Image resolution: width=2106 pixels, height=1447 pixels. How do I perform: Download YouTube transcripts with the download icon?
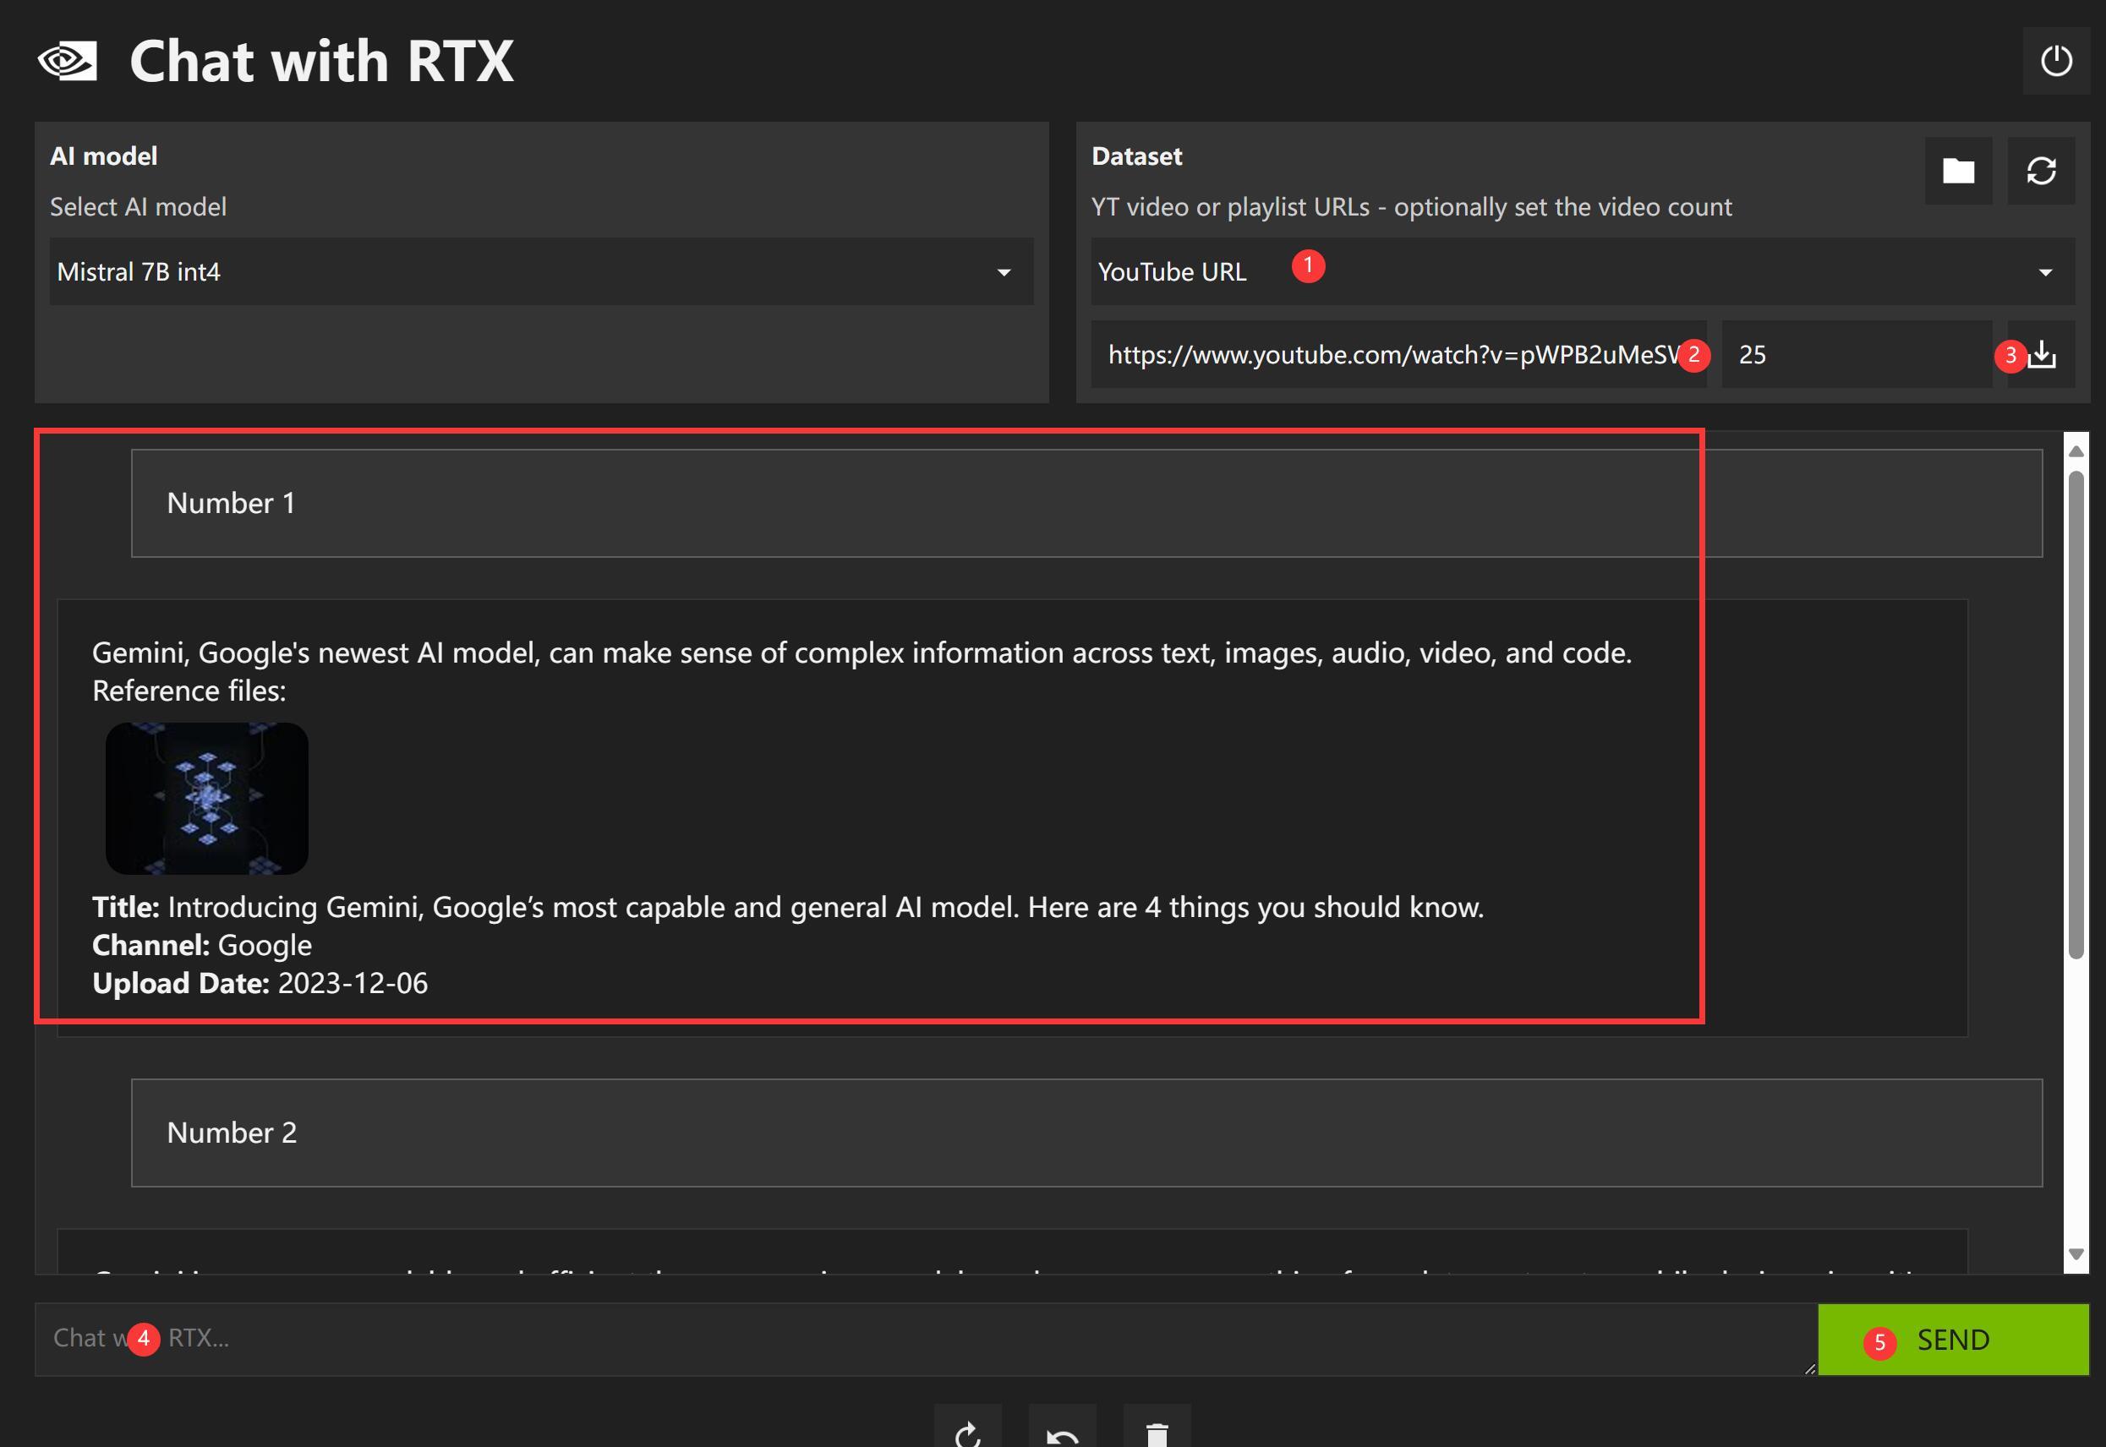point(2041,354)
